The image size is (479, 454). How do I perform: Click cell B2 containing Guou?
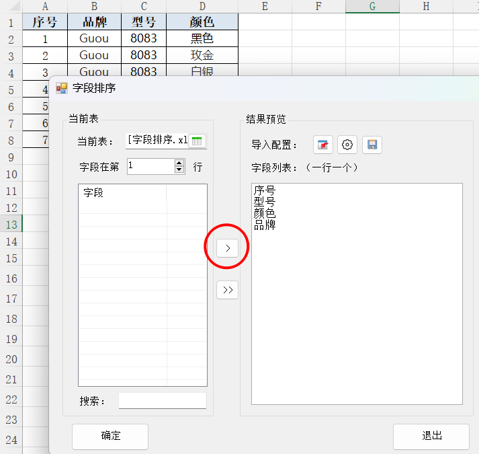click(x=95, y=38)
